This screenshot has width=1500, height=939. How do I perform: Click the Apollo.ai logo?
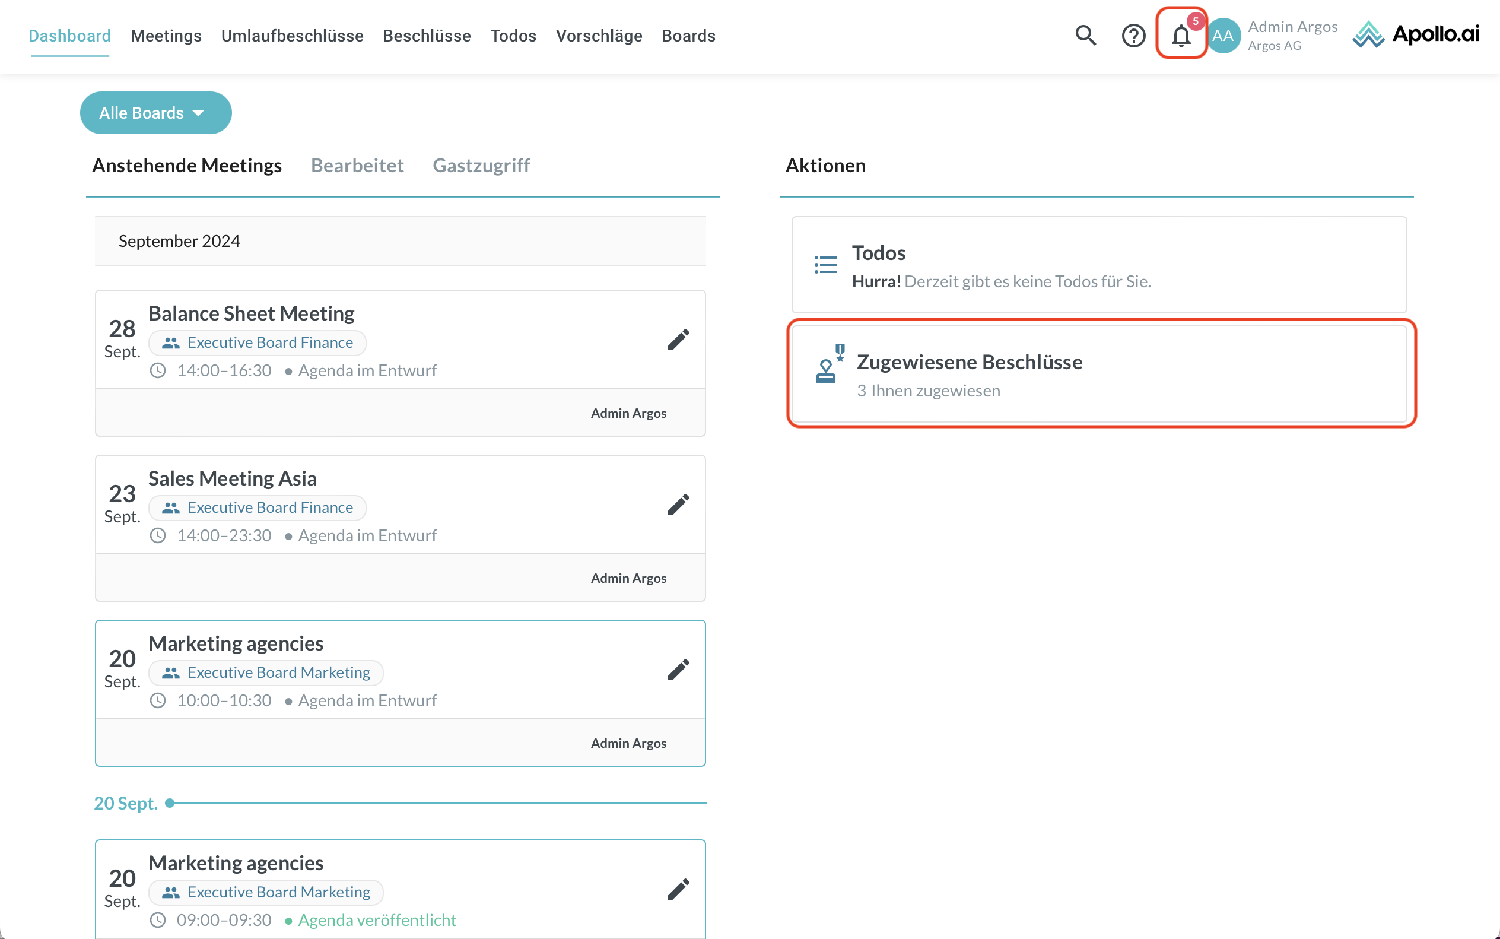(x=1416, y=34)
